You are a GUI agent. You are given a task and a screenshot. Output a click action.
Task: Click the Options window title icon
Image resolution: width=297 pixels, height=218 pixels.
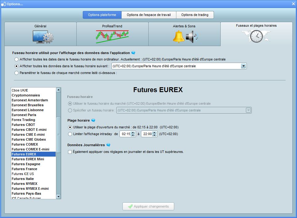tap(4, 4)
